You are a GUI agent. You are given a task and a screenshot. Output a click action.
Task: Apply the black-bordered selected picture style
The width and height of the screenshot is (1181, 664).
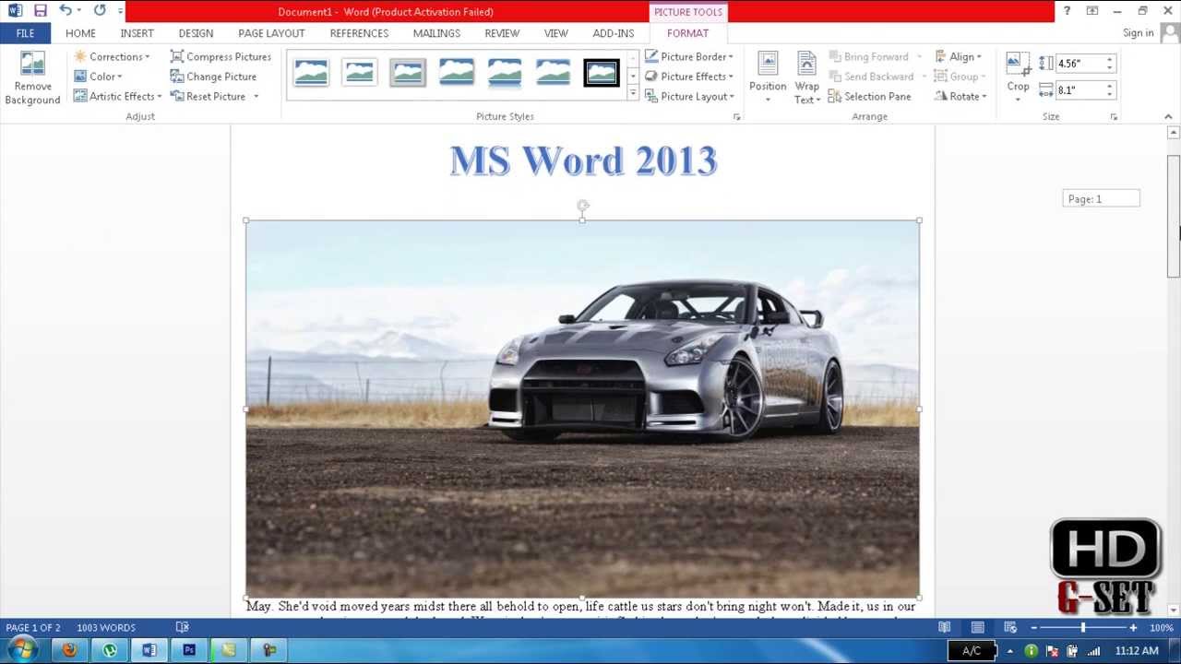[x=602, y=72]
